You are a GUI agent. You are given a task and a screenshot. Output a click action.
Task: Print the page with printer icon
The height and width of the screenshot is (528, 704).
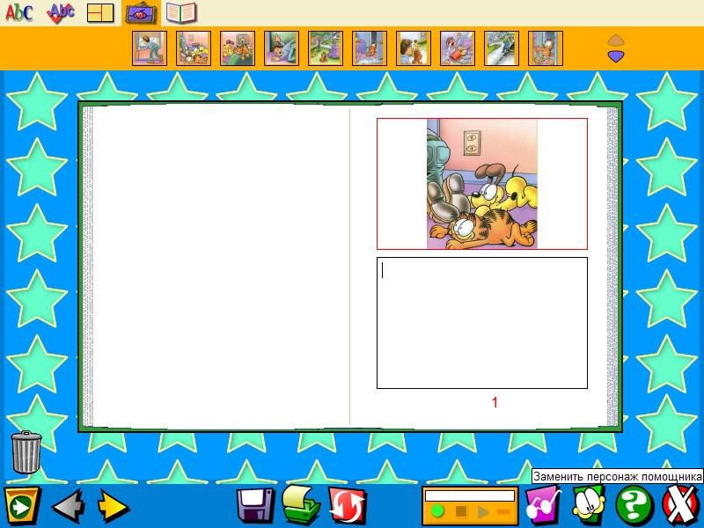pos(300,506)
